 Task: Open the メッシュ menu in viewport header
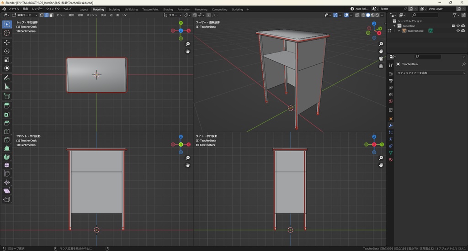[92, 15]
